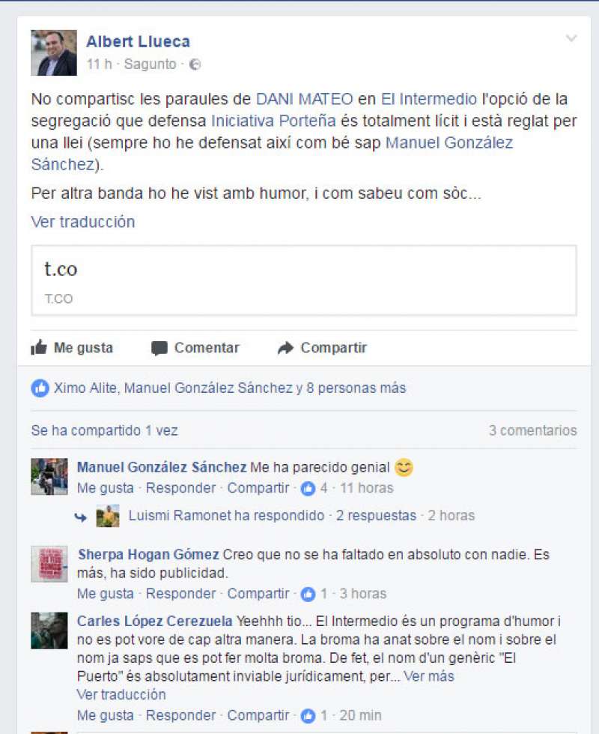Open the DANI MATEO tagged page link
This screenshot has height=734, width=599.
click(305, 99)
